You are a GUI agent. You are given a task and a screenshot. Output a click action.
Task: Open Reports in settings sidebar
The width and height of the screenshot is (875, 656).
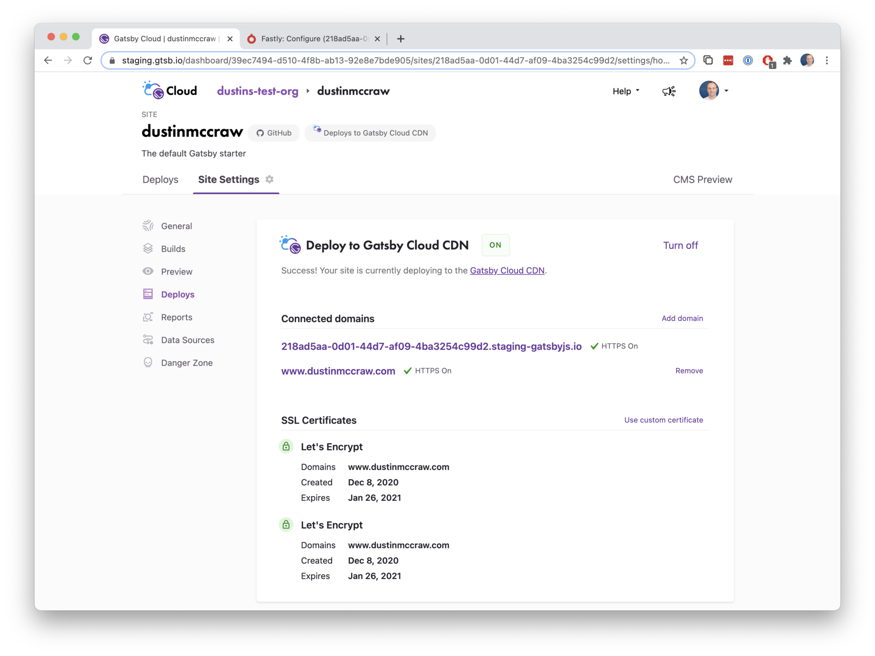point(177,317)
